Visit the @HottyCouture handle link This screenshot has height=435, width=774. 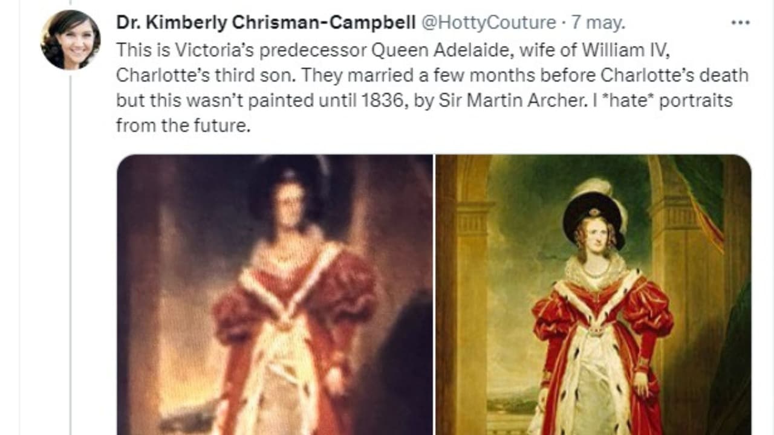[x=487, y=23]
